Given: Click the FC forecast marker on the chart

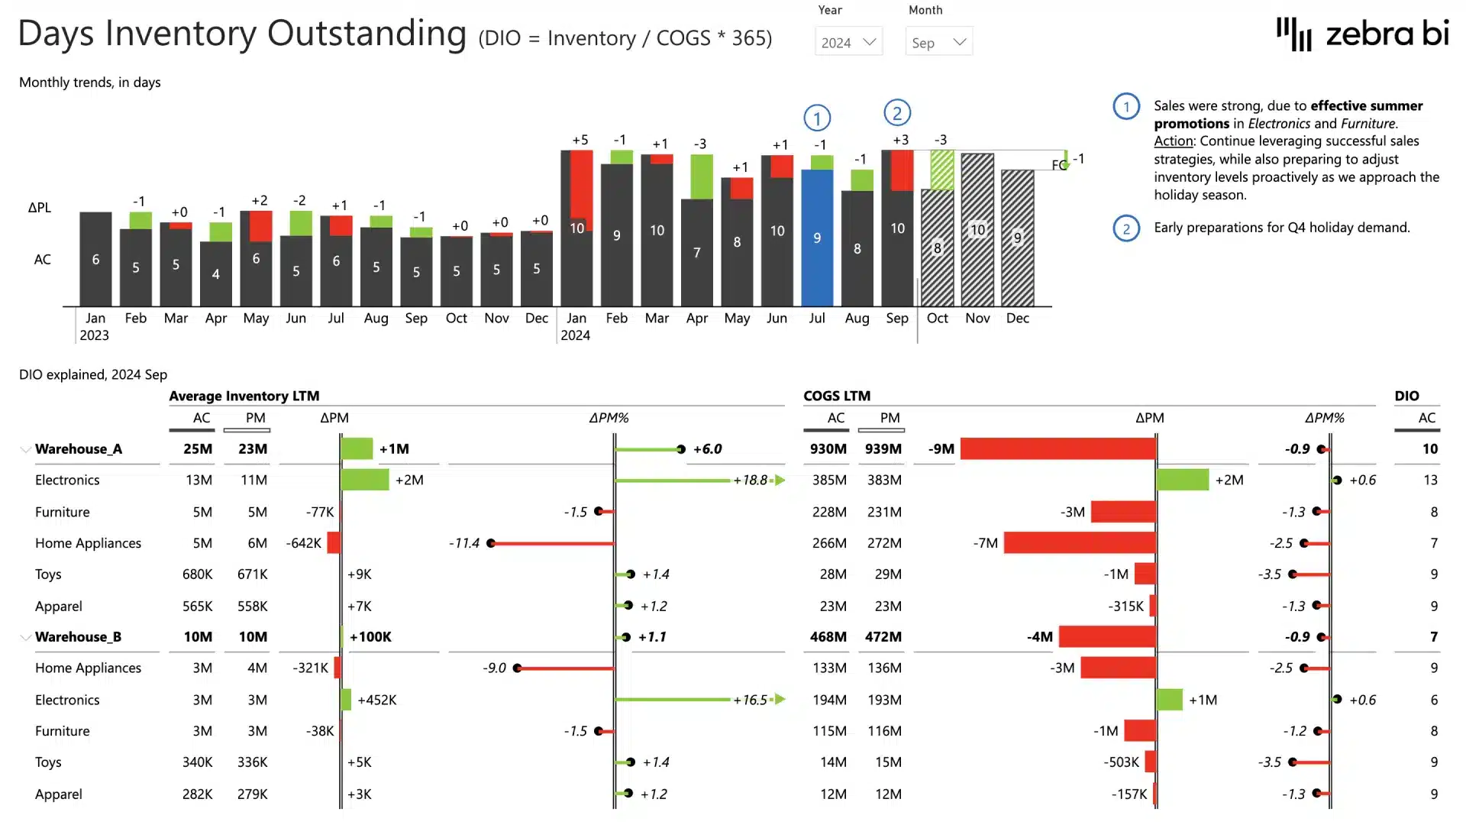Looking at the screenshot, I should tap(1061, 164).
